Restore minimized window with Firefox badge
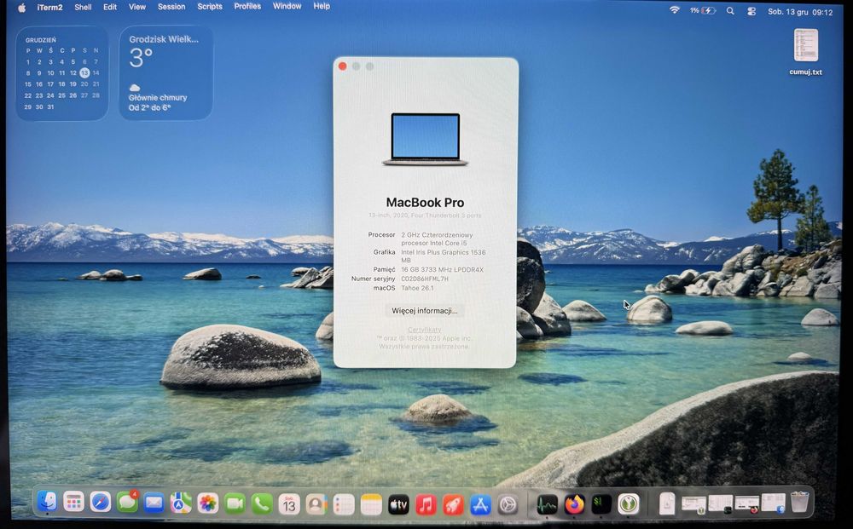853x529 pixels. (x=747, y=504)
